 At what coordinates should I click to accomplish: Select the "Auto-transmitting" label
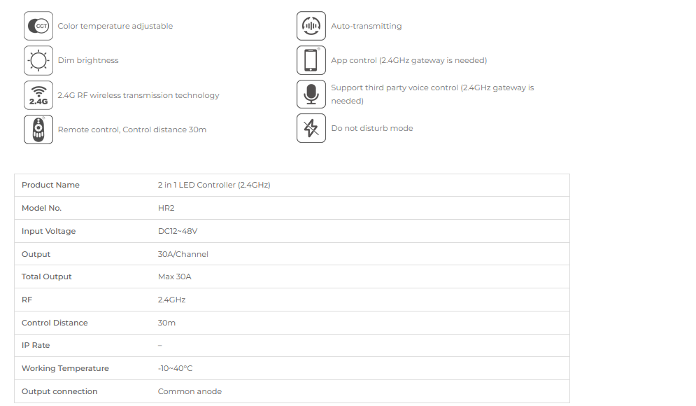pos(367,26)
